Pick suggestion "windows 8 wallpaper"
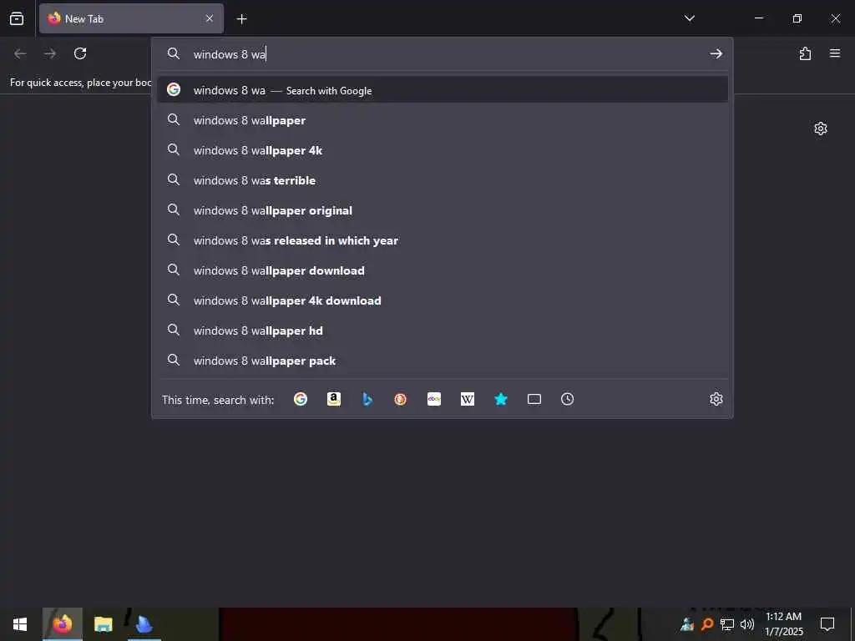 tap(443, 120)
